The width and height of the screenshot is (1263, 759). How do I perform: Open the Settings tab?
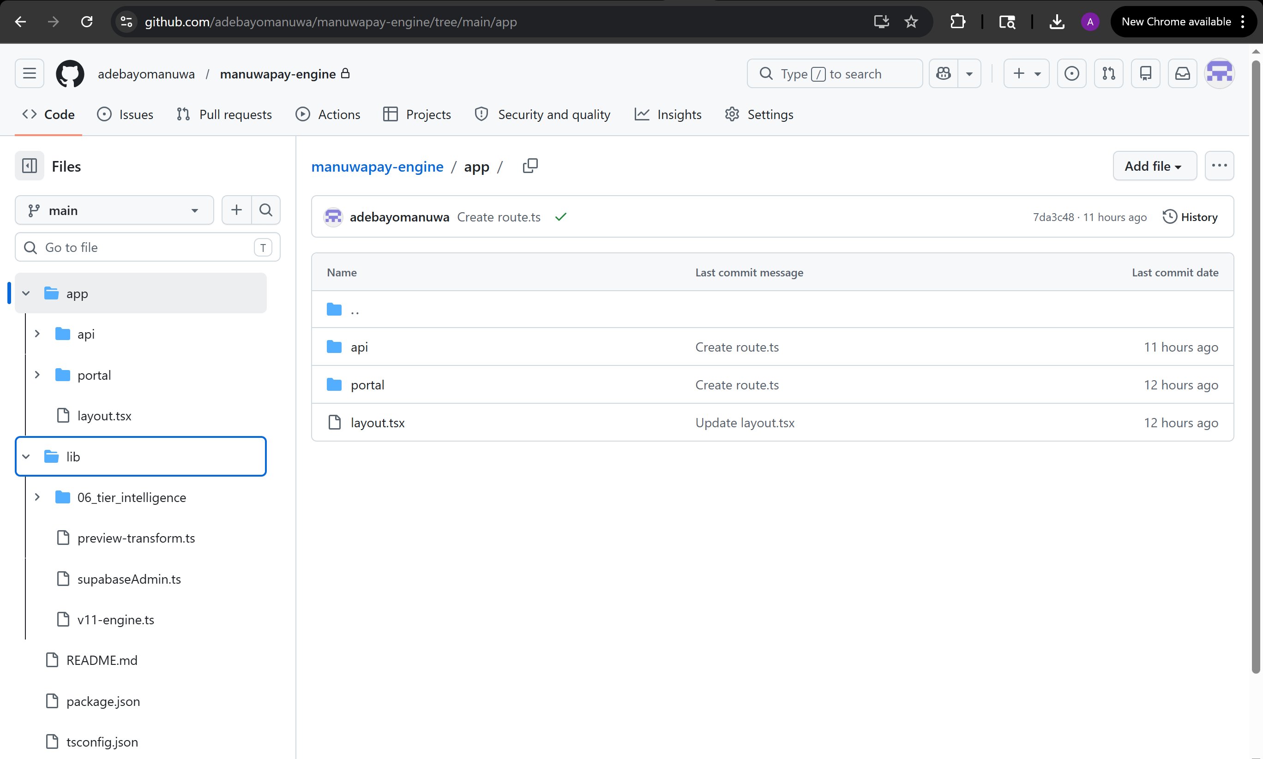(x=759, y=114)
